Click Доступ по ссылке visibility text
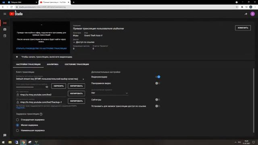The width and height of the screenshot is (258, 145). coord(85,42)
